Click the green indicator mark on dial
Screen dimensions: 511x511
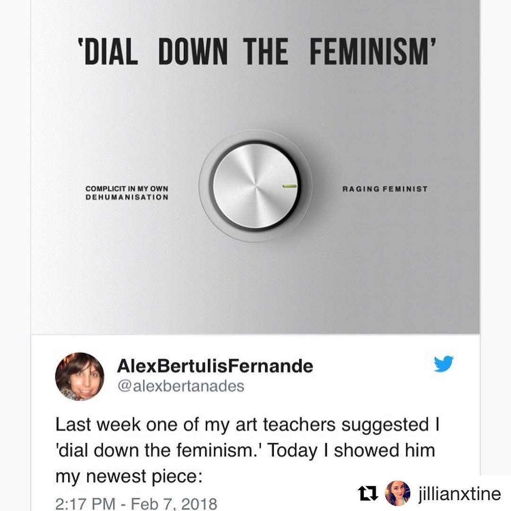coord(290,186)
